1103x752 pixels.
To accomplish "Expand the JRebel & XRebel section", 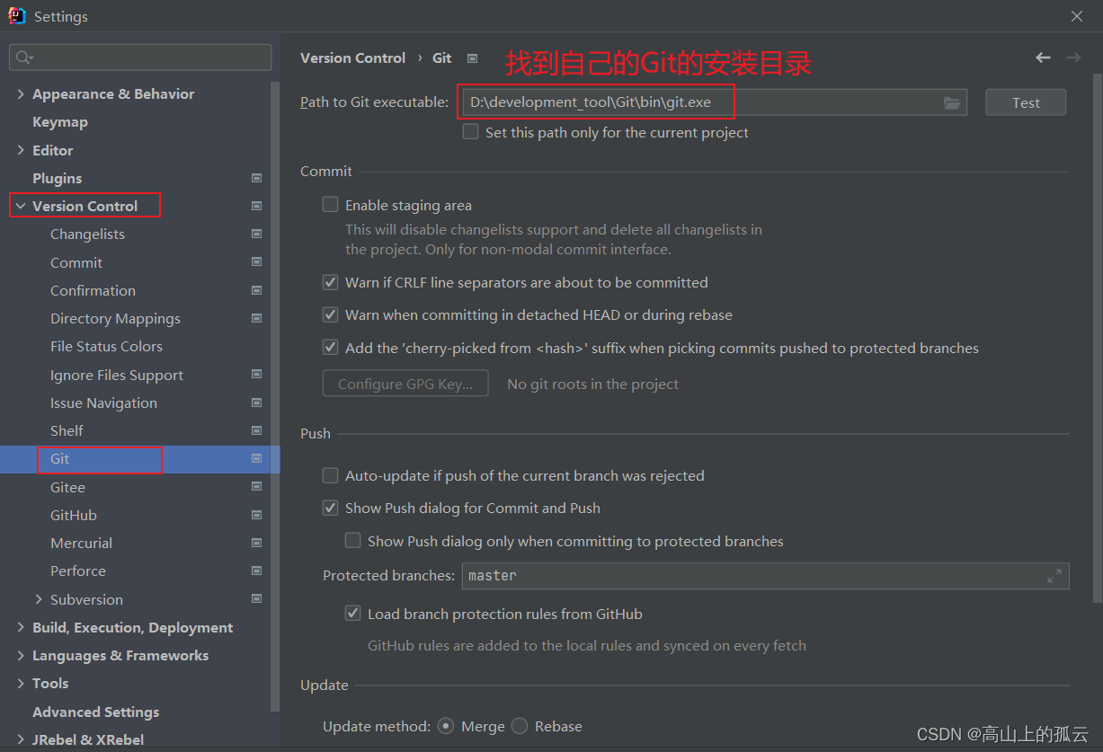I will tap(21, 739).
